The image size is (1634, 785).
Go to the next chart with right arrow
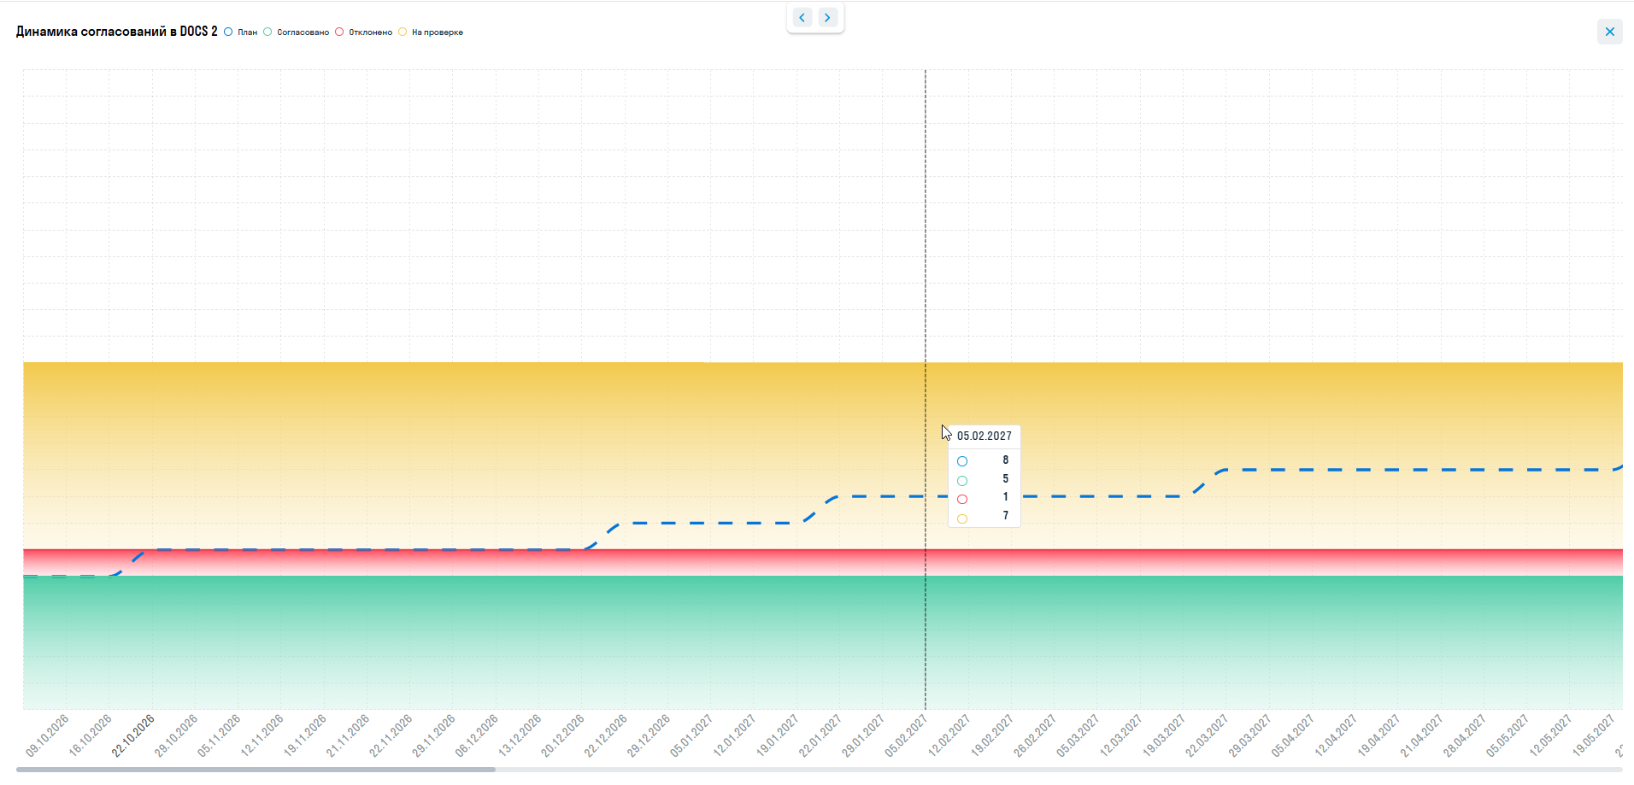827,17
